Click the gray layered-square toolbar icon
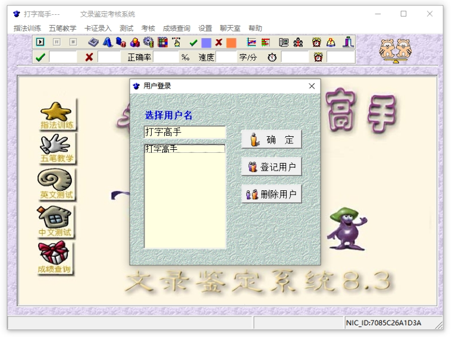The image size is (452, 339). [x=93, y=42]
